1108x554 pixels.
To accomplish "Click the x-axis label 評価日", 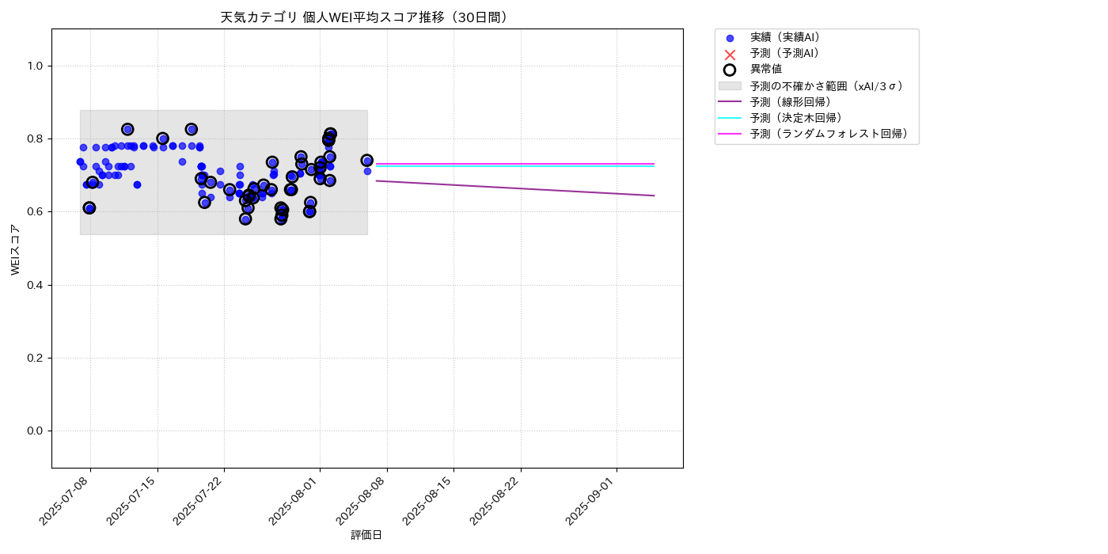I will point(366,536).
